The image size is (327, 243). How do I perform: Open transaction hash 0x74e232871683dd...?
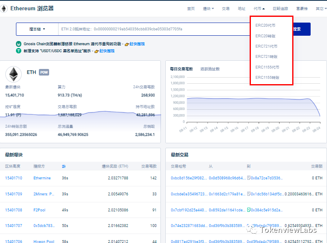pos(189,226)
